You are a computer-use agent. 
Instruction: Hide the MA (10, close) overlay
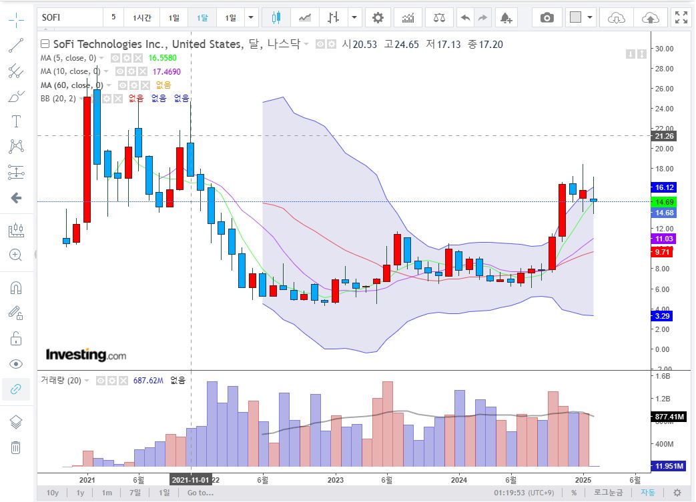[120, 71]
